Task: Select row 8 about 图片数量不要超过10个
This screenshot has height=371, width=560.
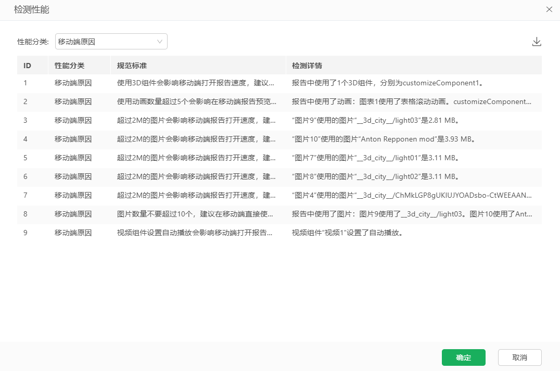Action: [194, 214]
